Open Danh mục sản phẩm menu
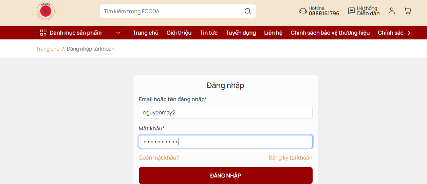 (x=76, y=33)
